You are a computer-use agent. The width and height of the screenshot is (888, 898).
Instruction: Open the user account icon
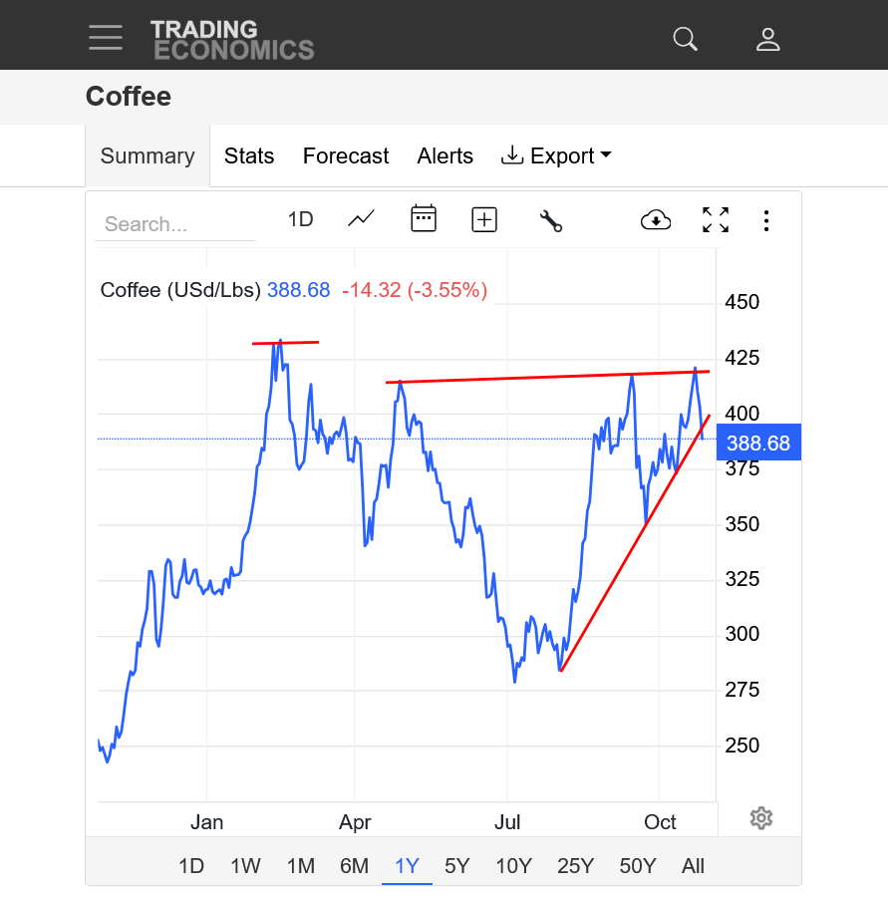(x=767, y=39)
